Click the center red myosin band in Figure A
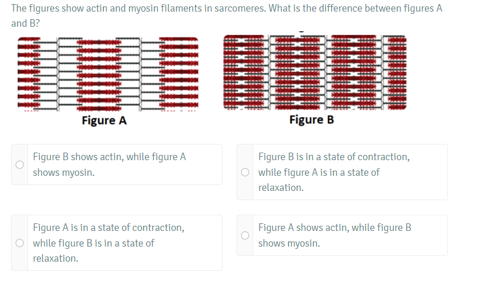The height and width of the screenshot is (293, 477). pos(99,73)
